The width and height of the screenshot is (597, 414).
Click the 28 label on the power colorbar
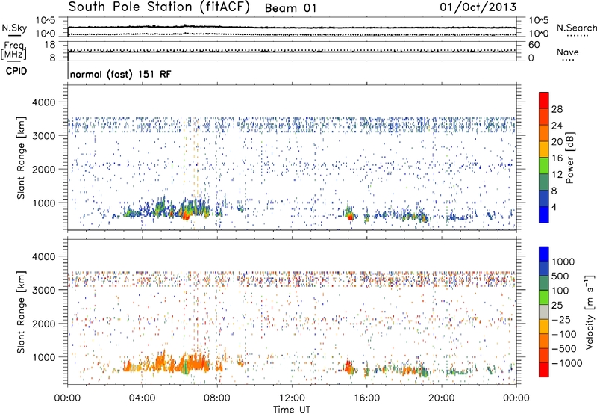[x=557, y=109]
